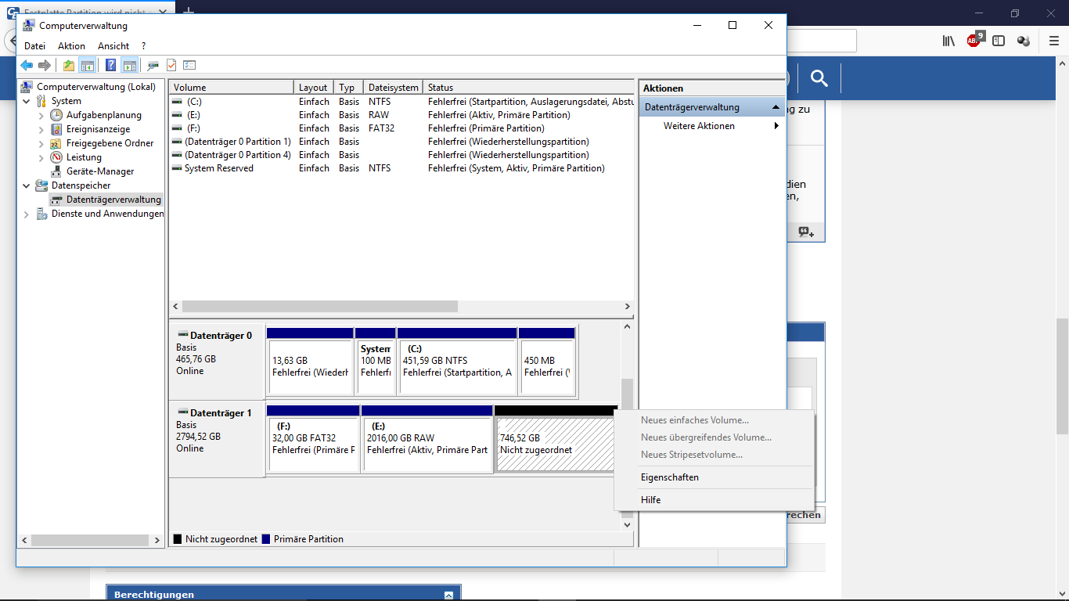Click the Datenträger 1 disk label
This screenshot has height=601, width=1069.
(x=218, y=438)
